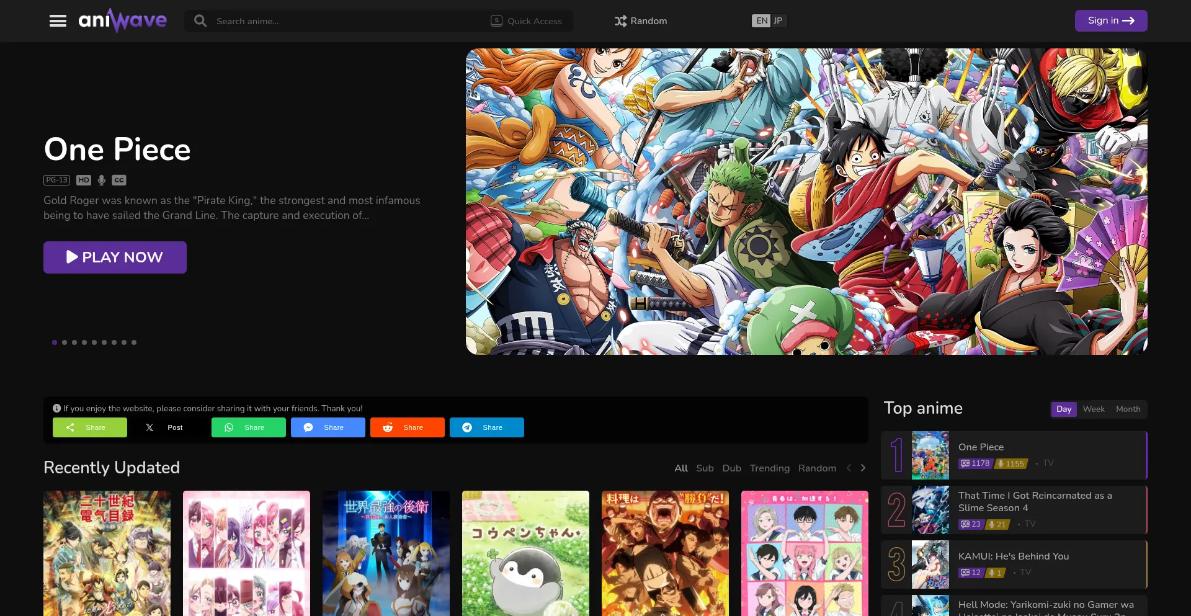This screenshot has width=1191, height=616.
Task: Click the Random shuffle icon
Action: coord(620,21)
